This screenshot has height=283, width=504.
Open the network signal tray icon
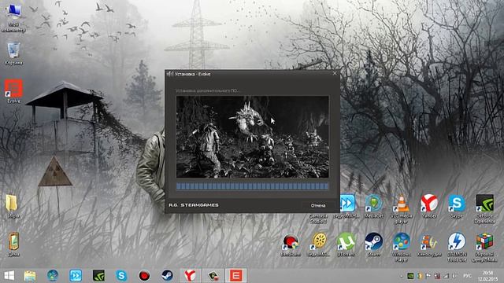tap(447, 276)
